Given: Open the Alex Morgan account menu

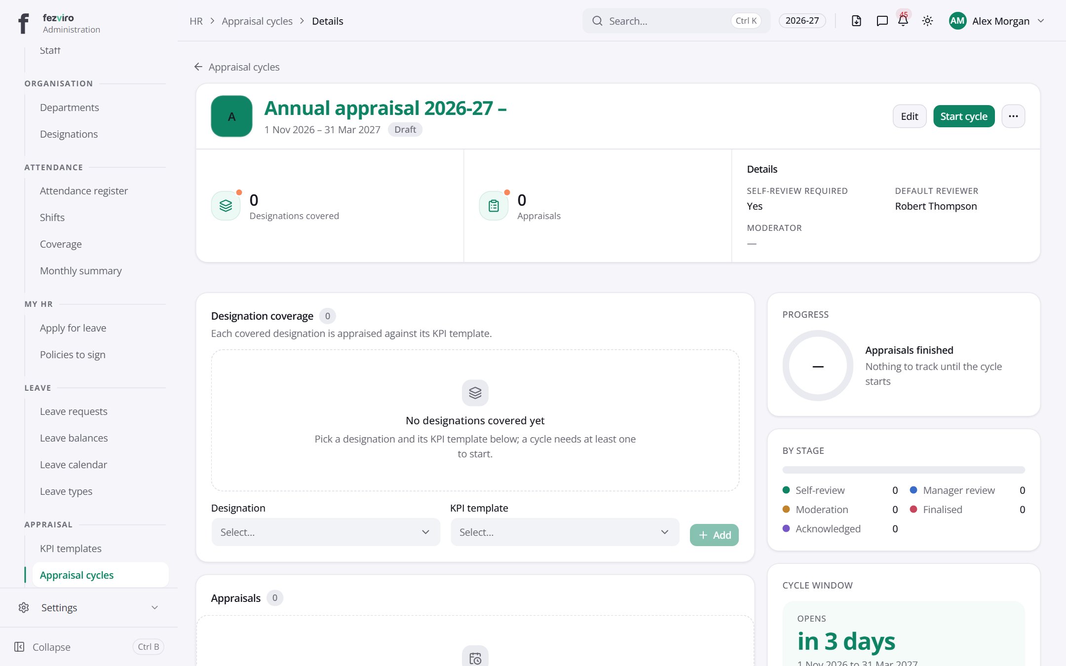Looking at the screenshot, I should (997, 21).
